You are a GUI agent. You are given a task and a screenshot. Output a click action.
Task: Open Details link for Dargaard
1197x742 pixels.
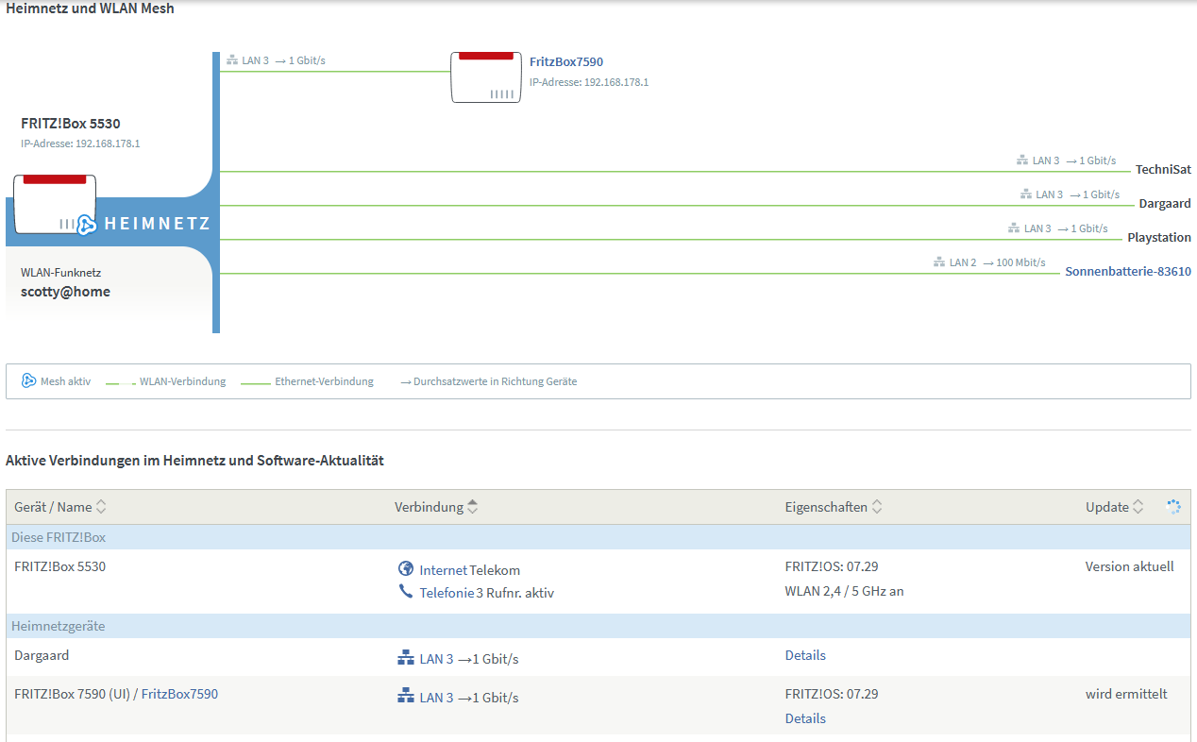coord(805,655)
